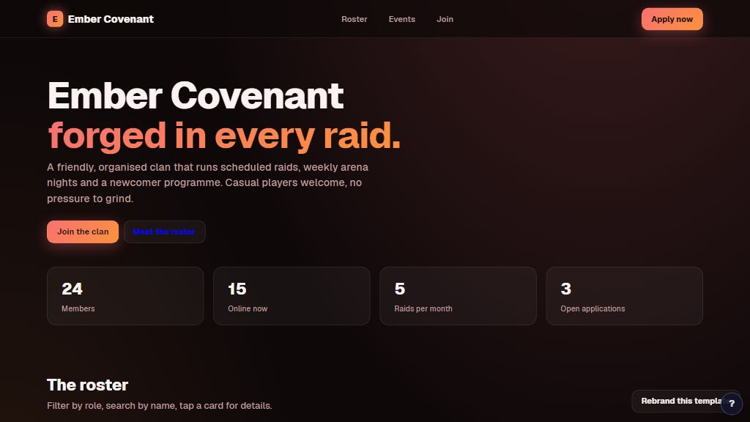Select the 24 Members stat card

tap(125, 296)
